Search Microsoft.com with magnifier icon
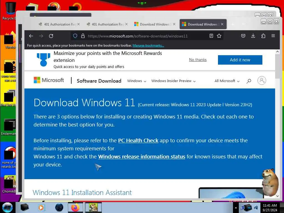The width and height of the screenshot is (284, 213). pos(249,81)
